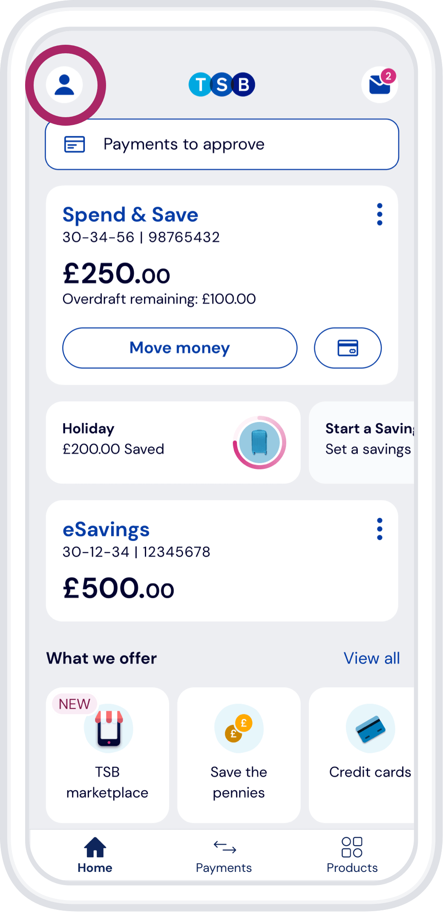This screenshot has height=912, width=443.
Task: Tap the View all link
Action: pyautogui.click(x=371, y=658)
